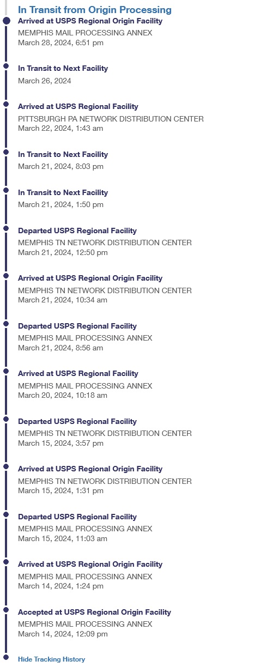Click timeline dot for March 21, 10:34 am arrival

[6, 276]
